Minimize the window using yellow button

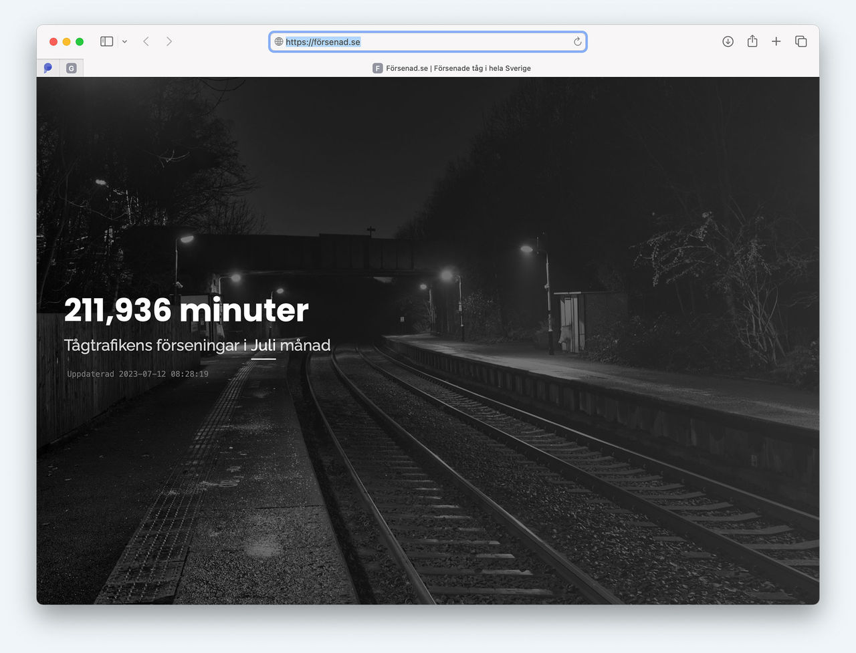tap(66, 41)
